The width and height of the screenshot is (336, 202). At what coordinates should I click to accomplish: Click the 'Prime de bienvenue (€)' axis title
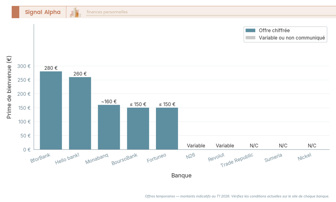9,87
